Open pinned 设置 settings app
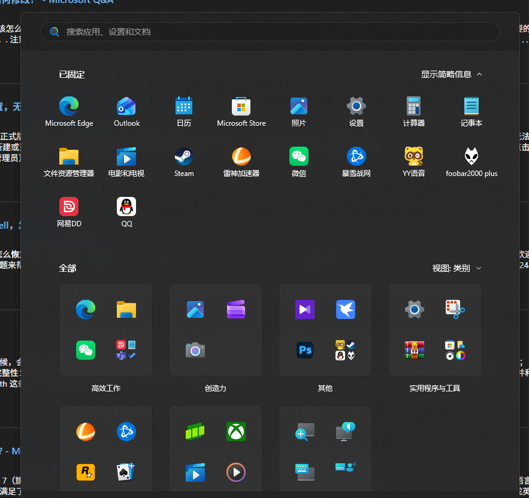This screenshot has width=529, height=498. [x=356, y=112]
